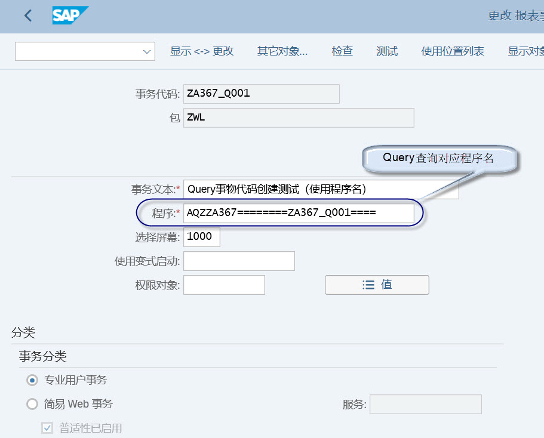Run 检查 on the transaction
This screenshot has width=544, height=438.
(342, 51)
